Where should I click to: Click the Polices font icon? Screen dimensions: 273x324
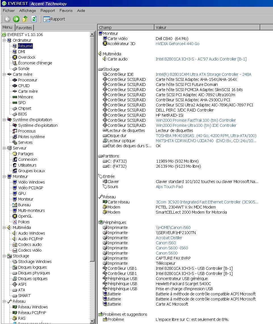(15, 222)
